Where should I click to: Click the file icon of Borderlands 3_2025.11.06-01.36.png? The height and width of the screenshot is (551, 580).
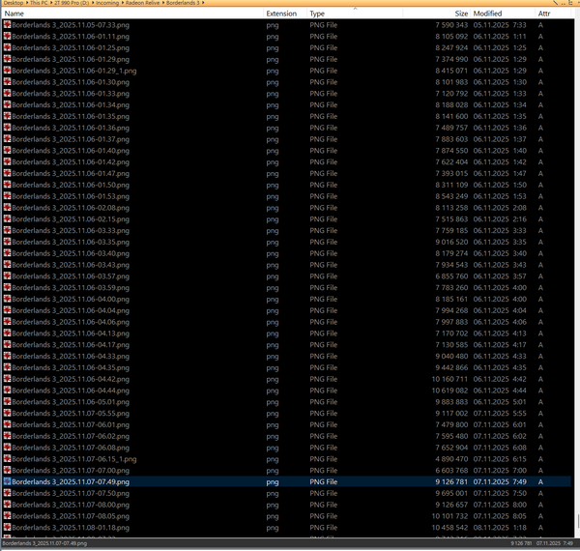pyautogui.click(x=7, y=128)
